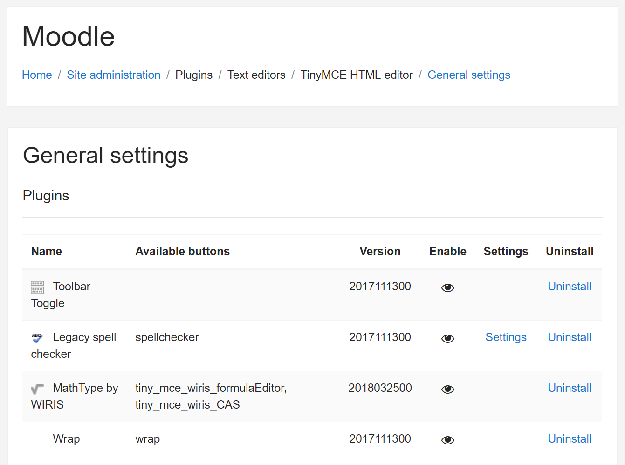Image resolution: width=625 pixels, height=465 pixels.
Task: Hide MathType by WIRIS plugin
Action: (447, 390)
